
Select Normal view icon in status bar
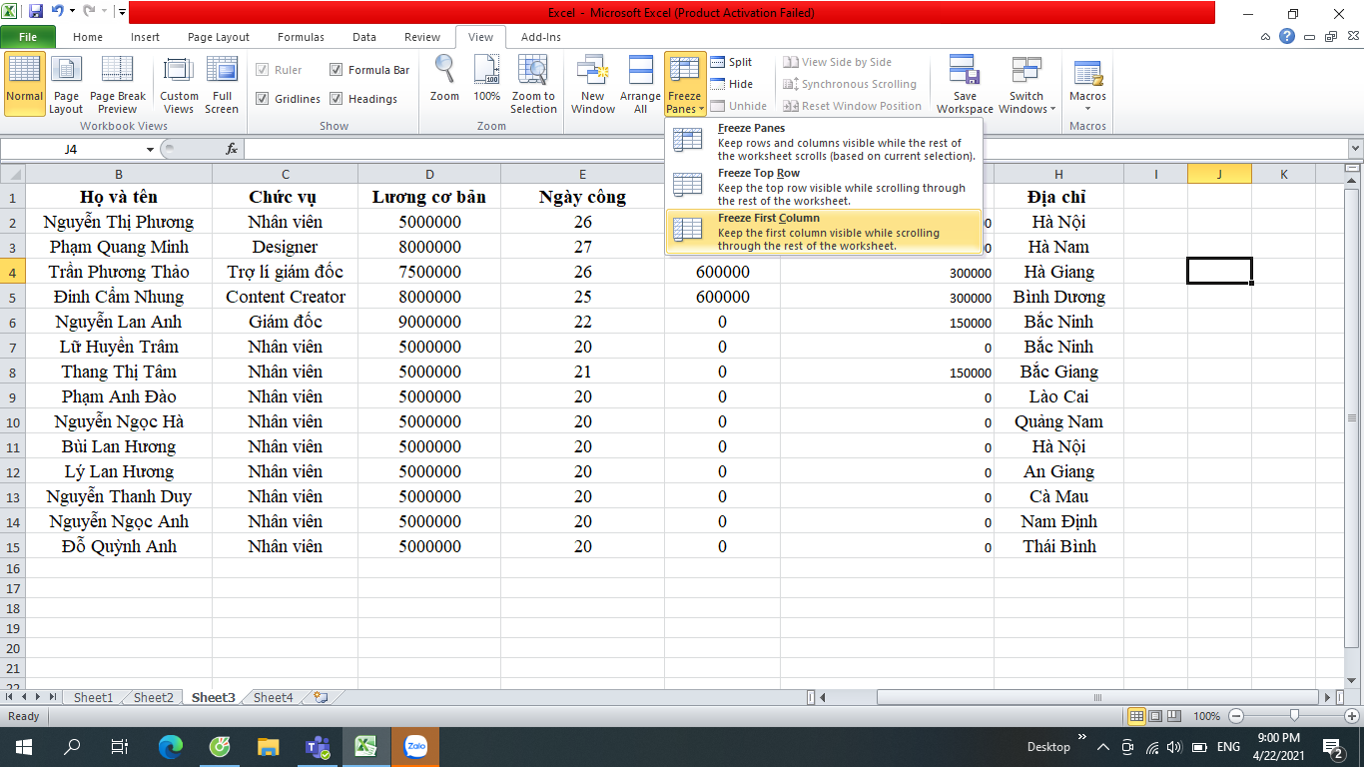(x=1136, y=716)
